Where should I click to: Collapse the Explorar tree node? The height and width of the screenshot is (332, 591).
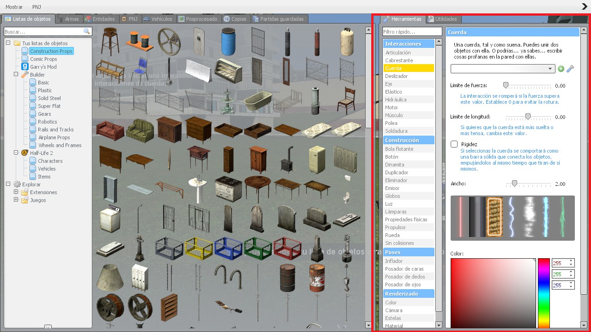(x=8, y=184)
